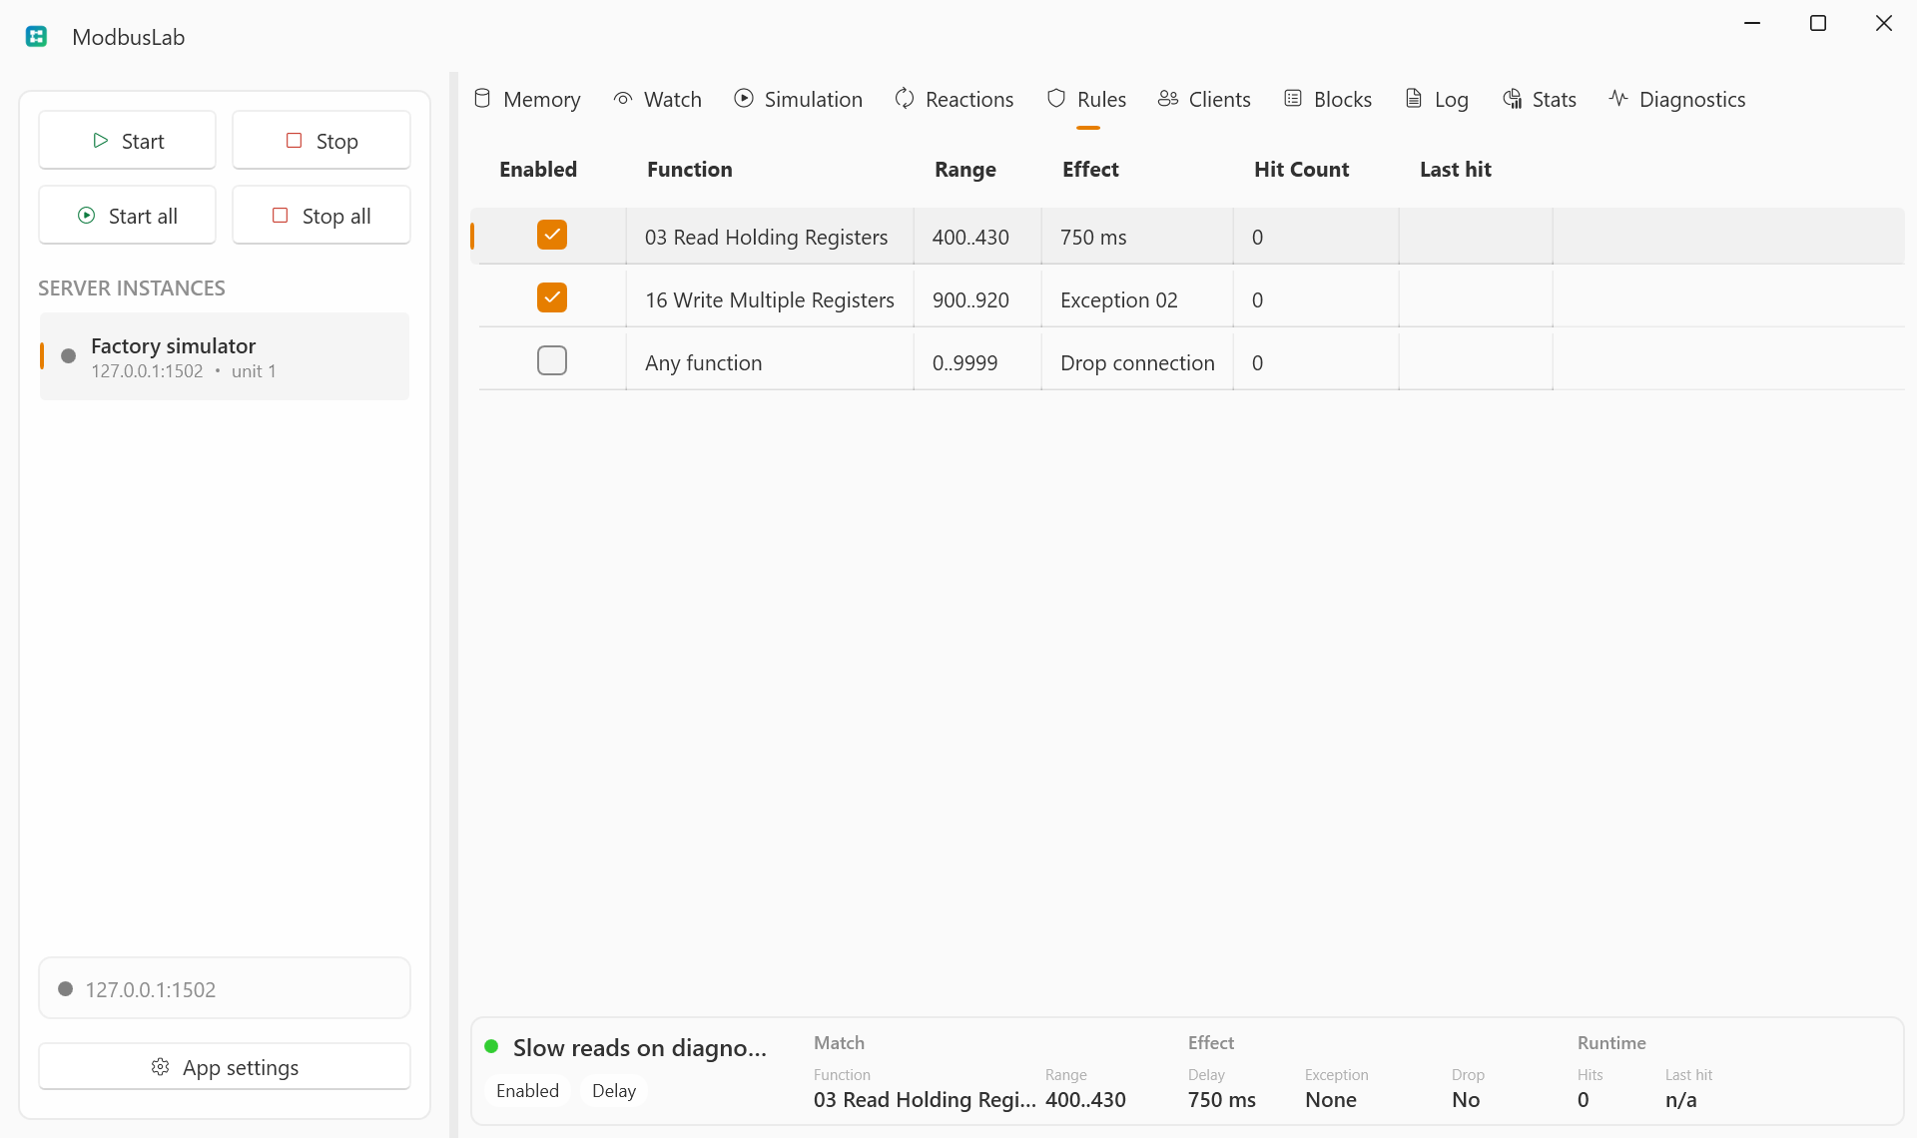Viewport: 1917px width, 1138px height.
Task: Sort rules by Hit Count header
Action: pyautogui.click(x=1302, y=170)
